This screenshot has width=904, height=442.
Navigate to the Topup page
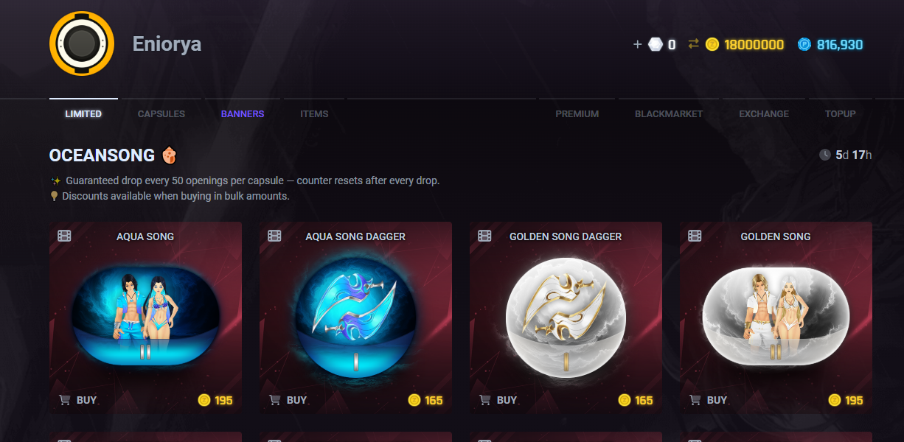pyautogui.click(x=841, y=114)
